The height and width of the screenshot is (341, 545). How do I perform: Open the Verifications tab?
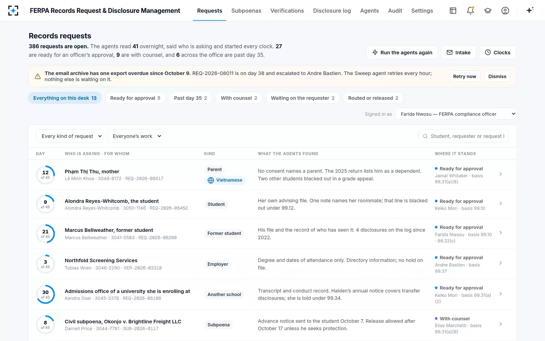pos(287,11)
